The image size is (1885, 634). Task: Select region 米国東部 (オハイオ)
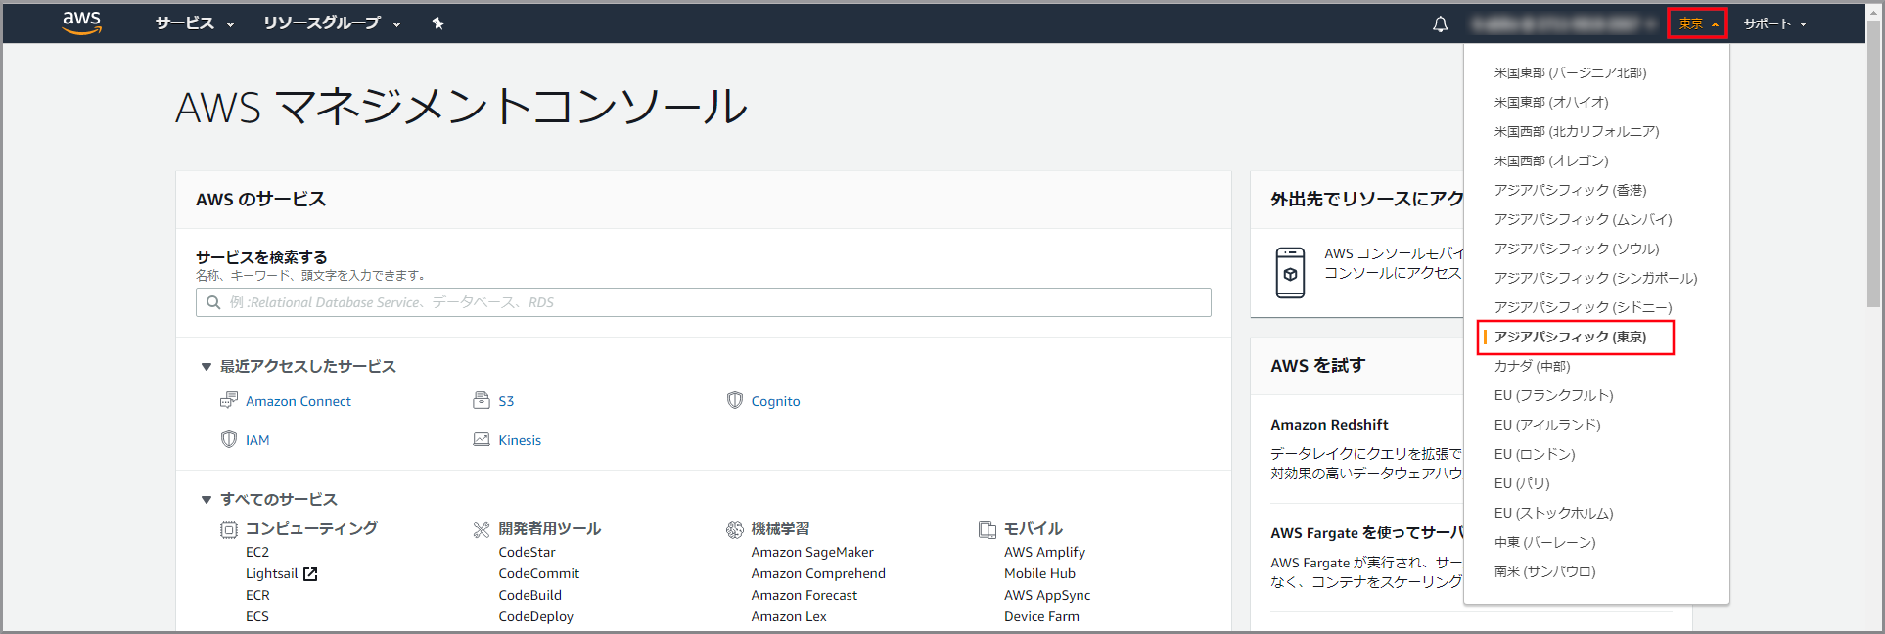tap(1551, 102)
